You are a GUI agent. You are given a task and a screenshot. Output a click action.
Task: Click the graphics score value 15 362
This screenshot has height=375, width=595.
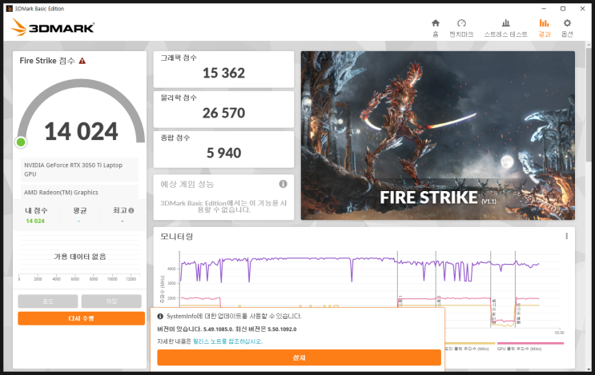tap(223, 73)
